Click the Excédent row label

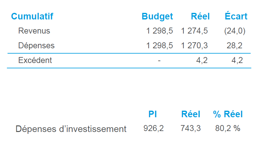pos(35,60)
